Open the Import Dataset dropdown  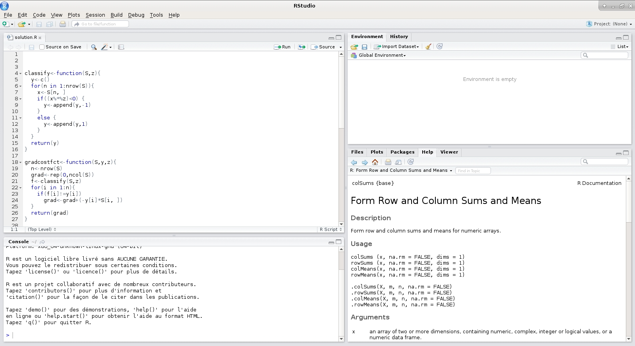click(x=396, y=46)
